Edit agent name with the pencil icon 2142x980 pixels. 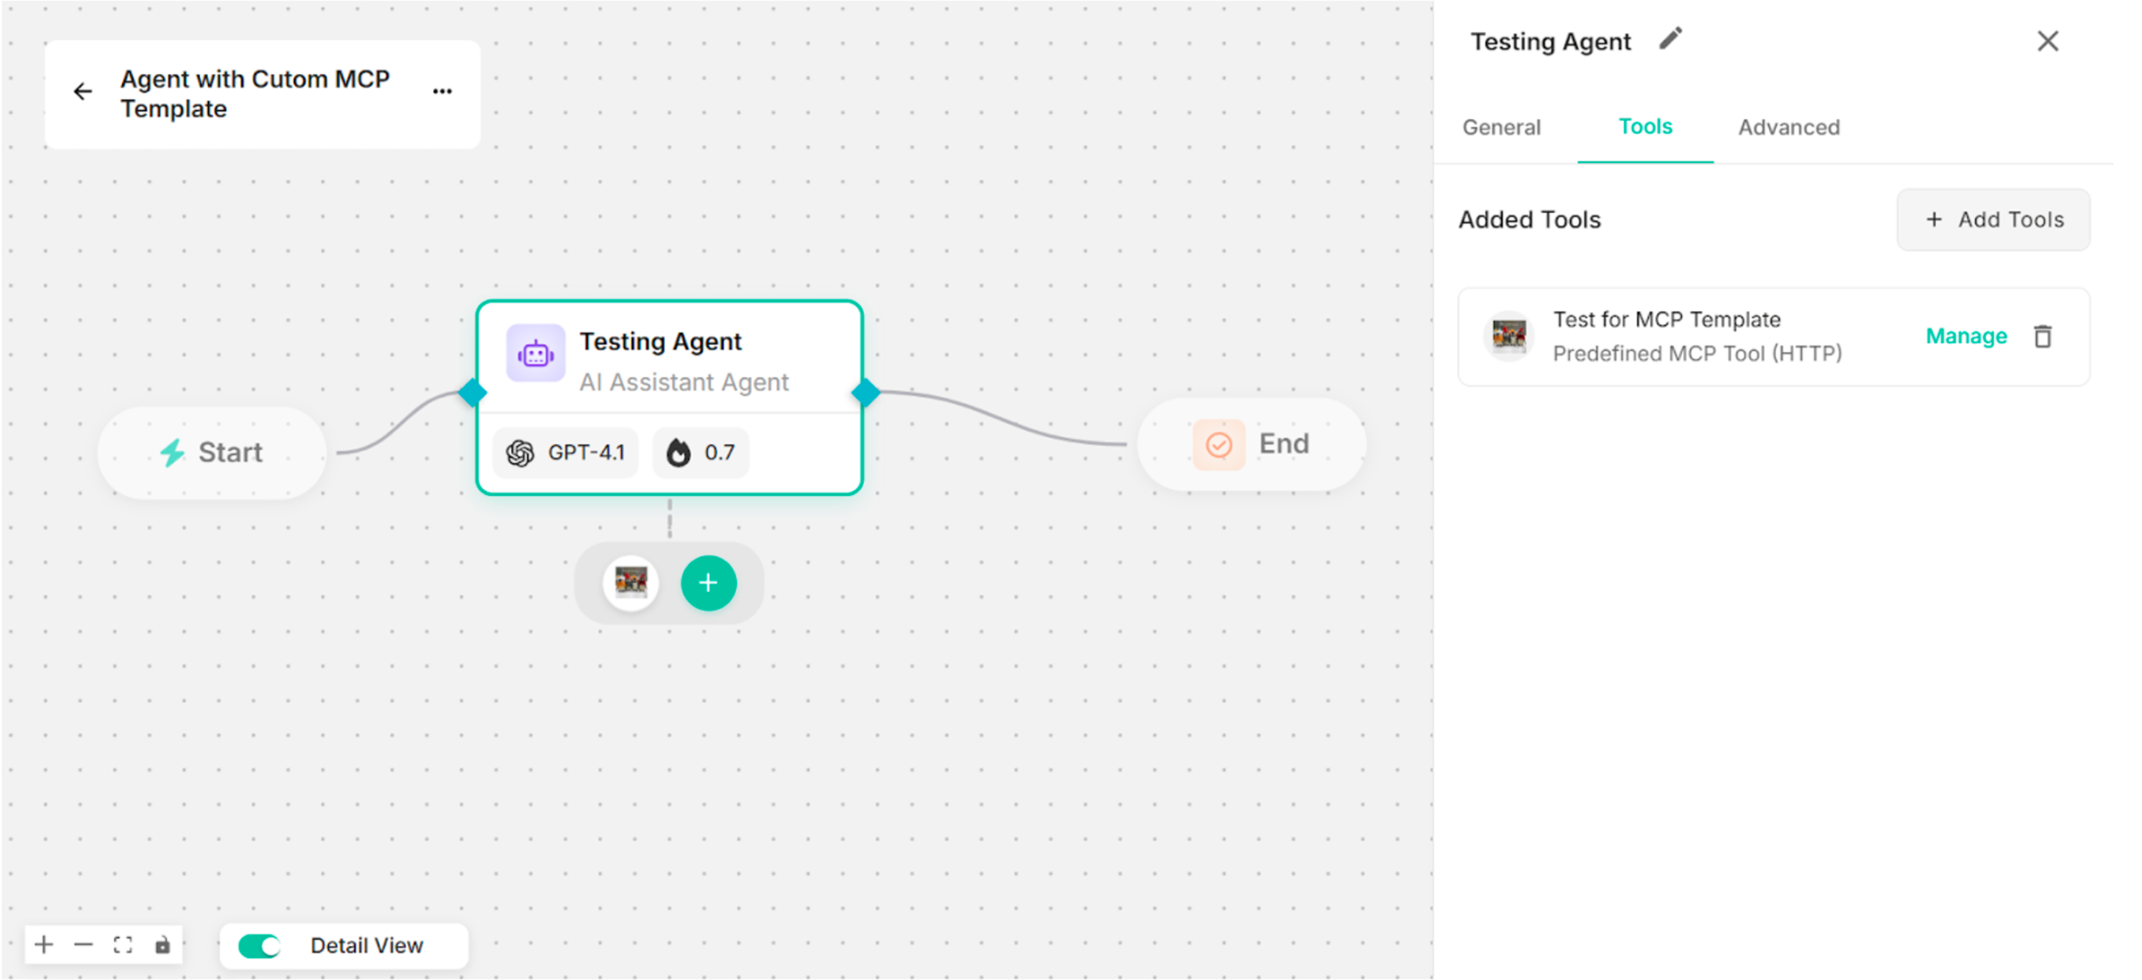(1670, 39)
